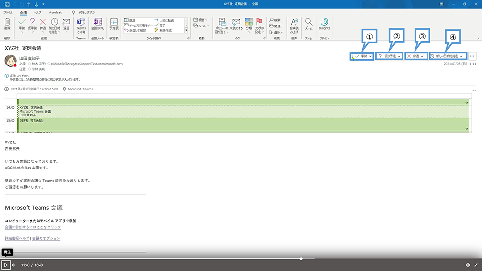The image size is (482, 271).
Task: Select 完了 quick step
Action: pos(160,26)
